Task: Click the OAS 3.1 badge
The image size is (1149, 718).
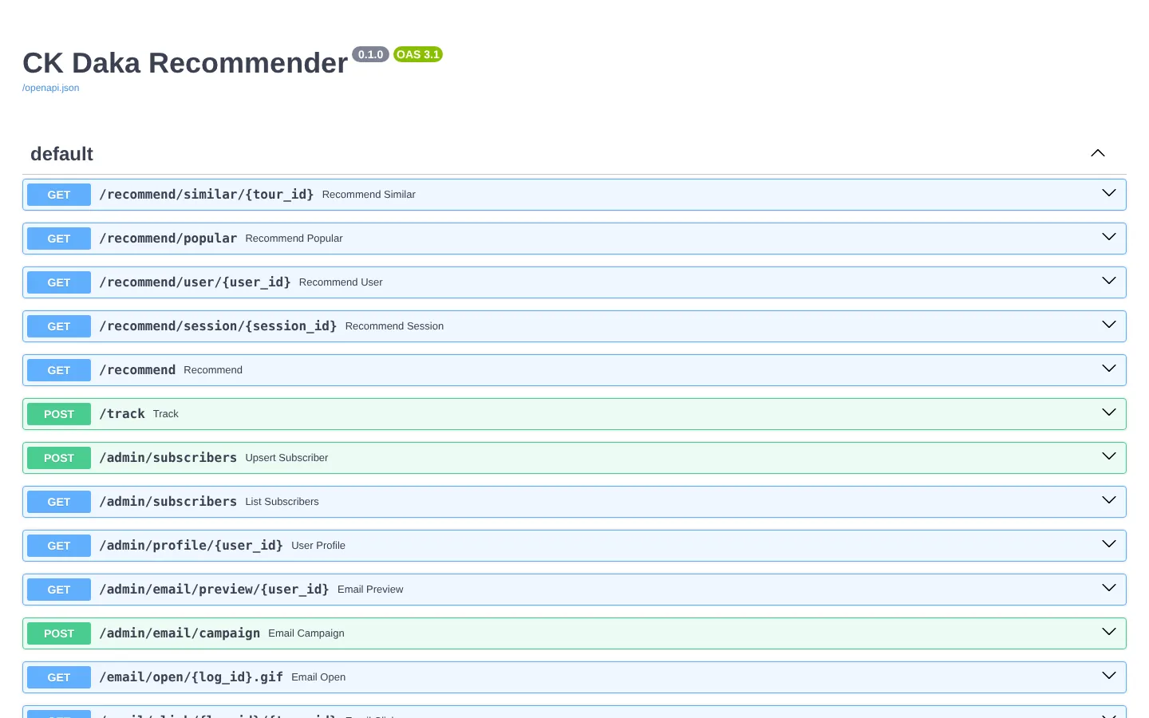Action: click(418, 54)
